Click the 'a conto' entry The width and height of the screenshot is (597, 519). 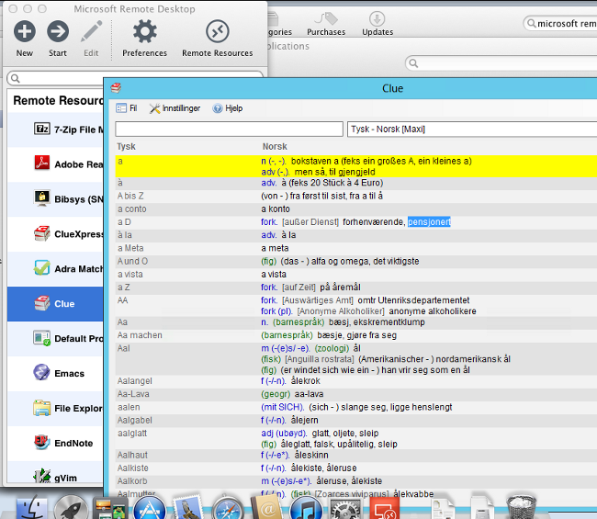[131, 209]
